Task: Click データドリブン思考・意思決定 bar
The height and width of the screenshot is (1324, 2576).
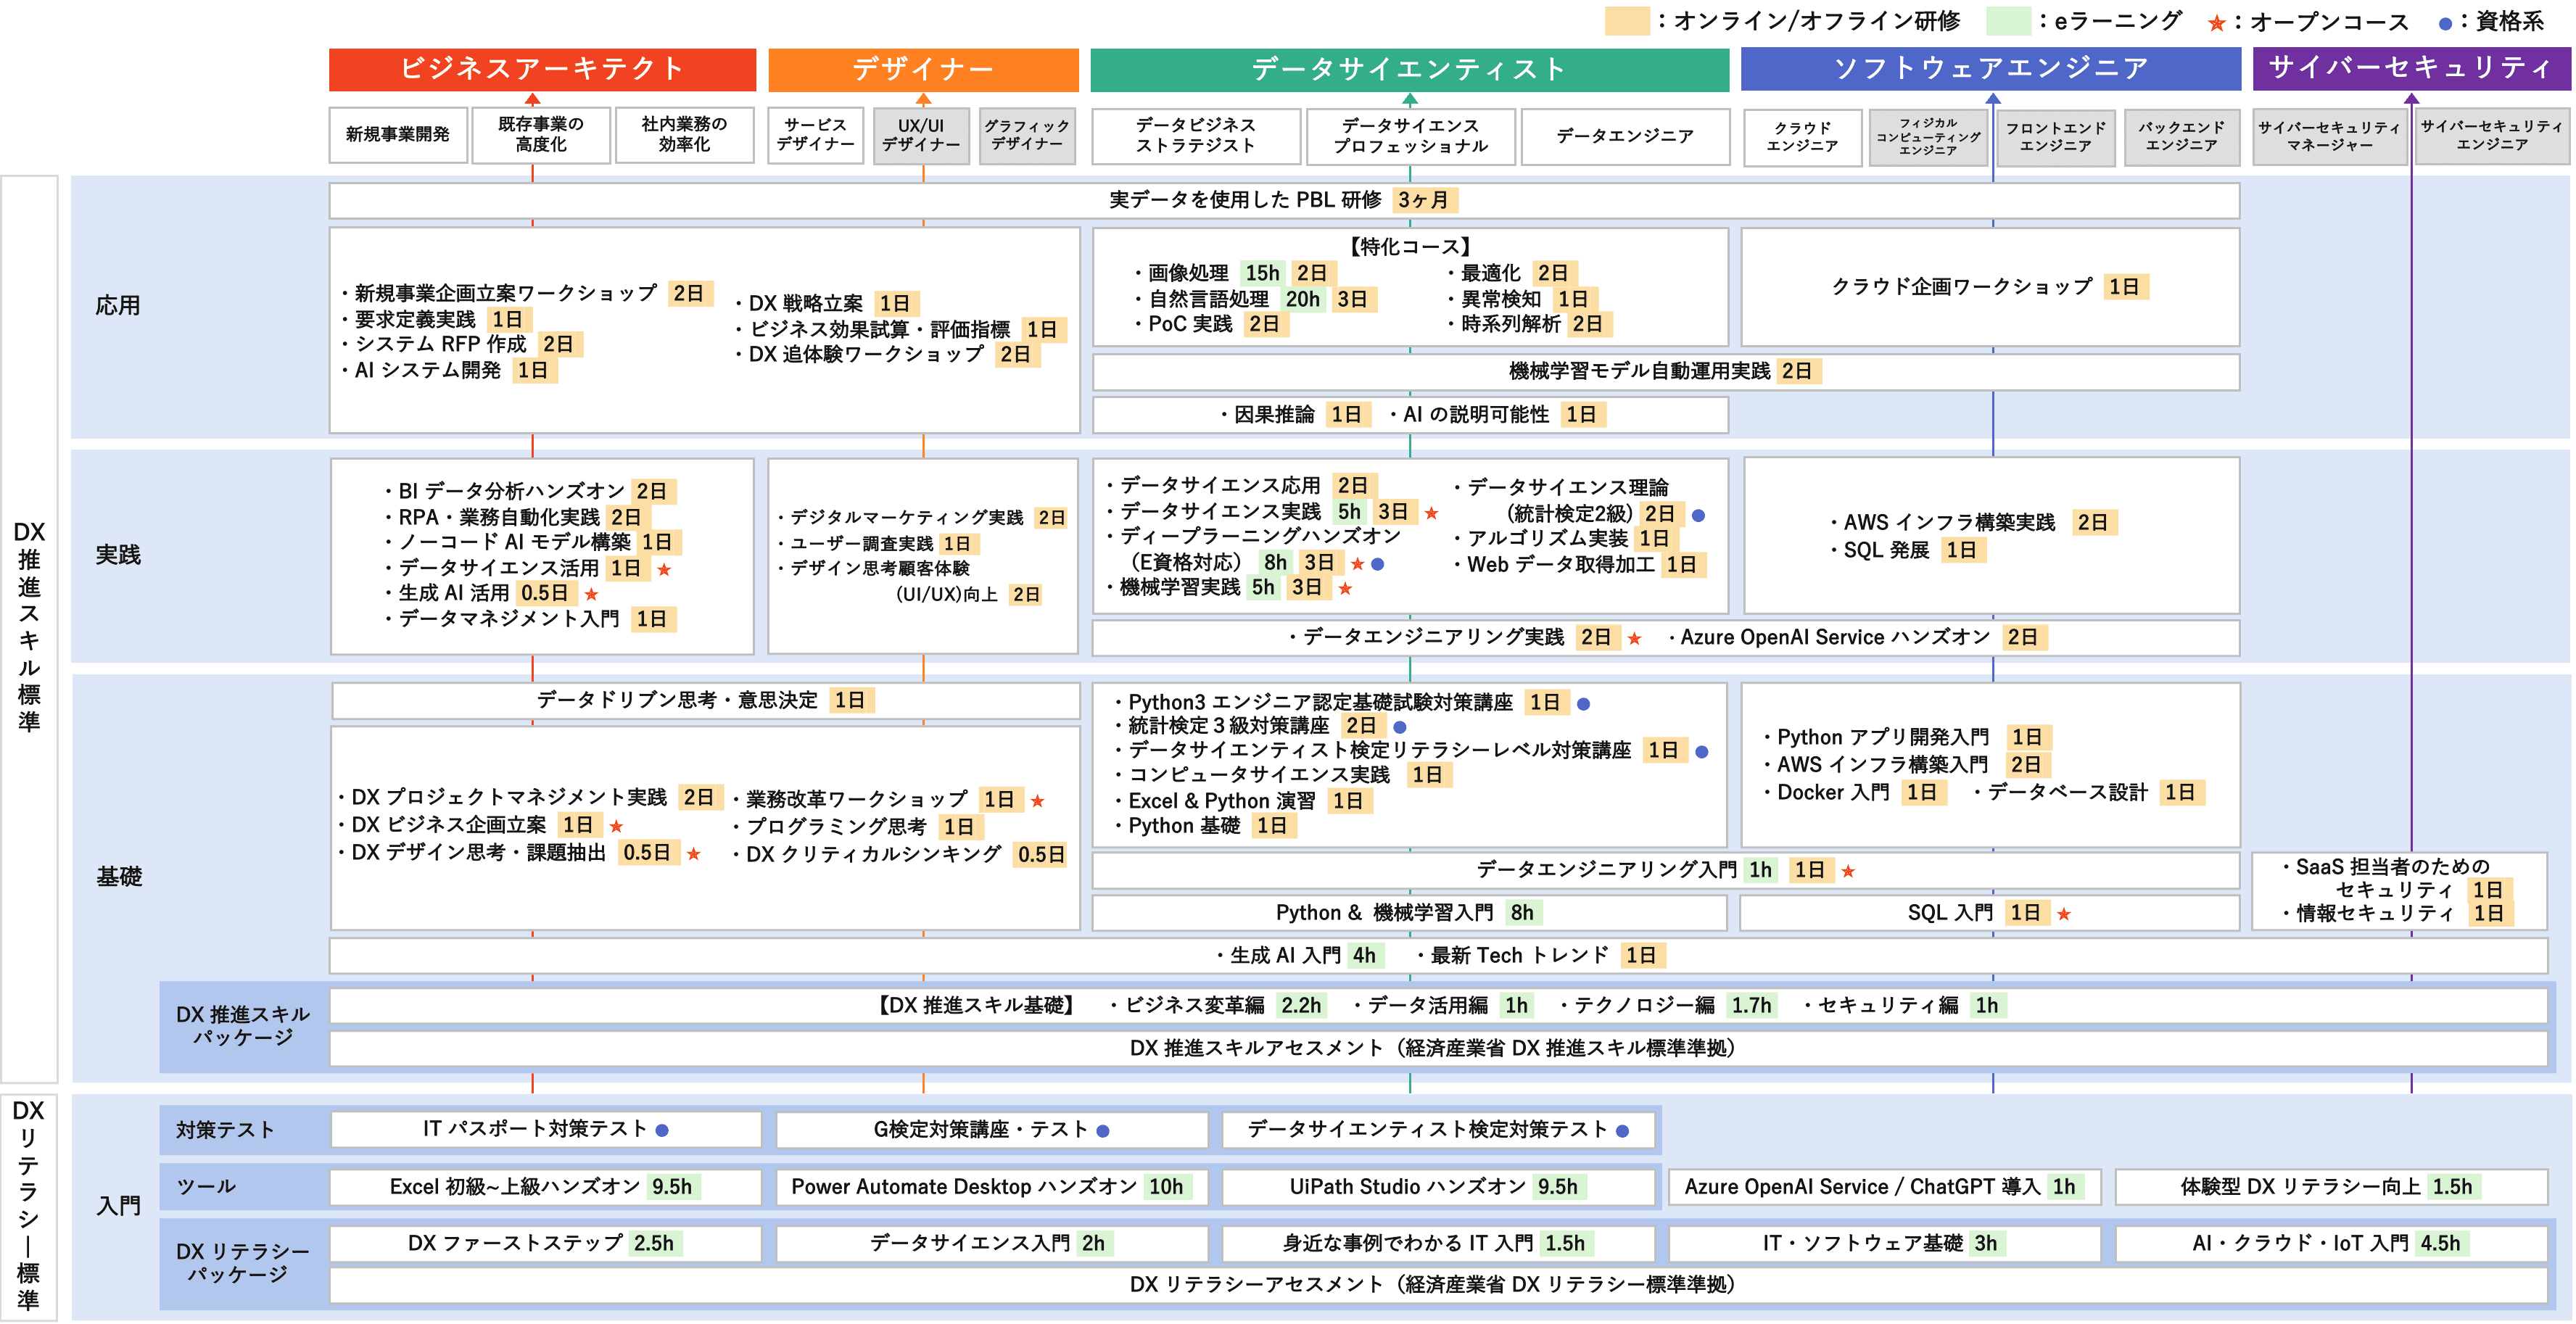Action: 705,700
